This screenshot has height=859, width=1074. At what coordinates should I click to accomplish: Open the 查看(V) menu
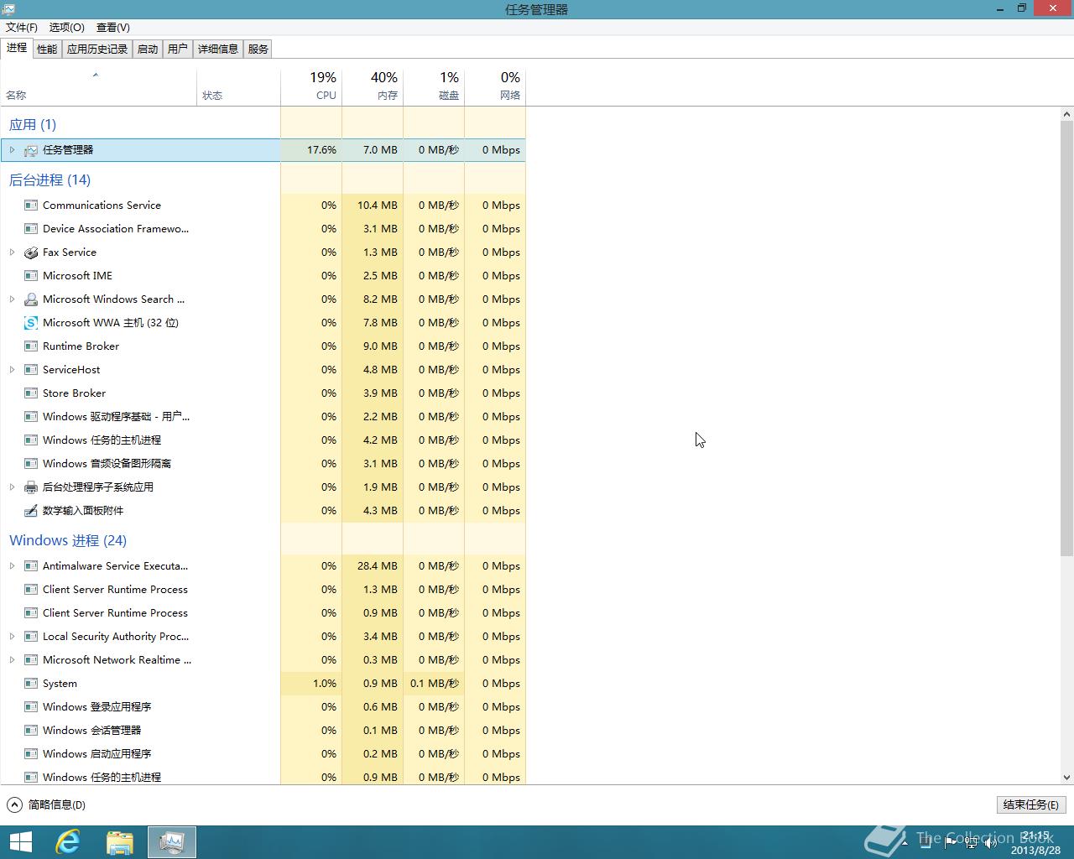coord(113,28)
